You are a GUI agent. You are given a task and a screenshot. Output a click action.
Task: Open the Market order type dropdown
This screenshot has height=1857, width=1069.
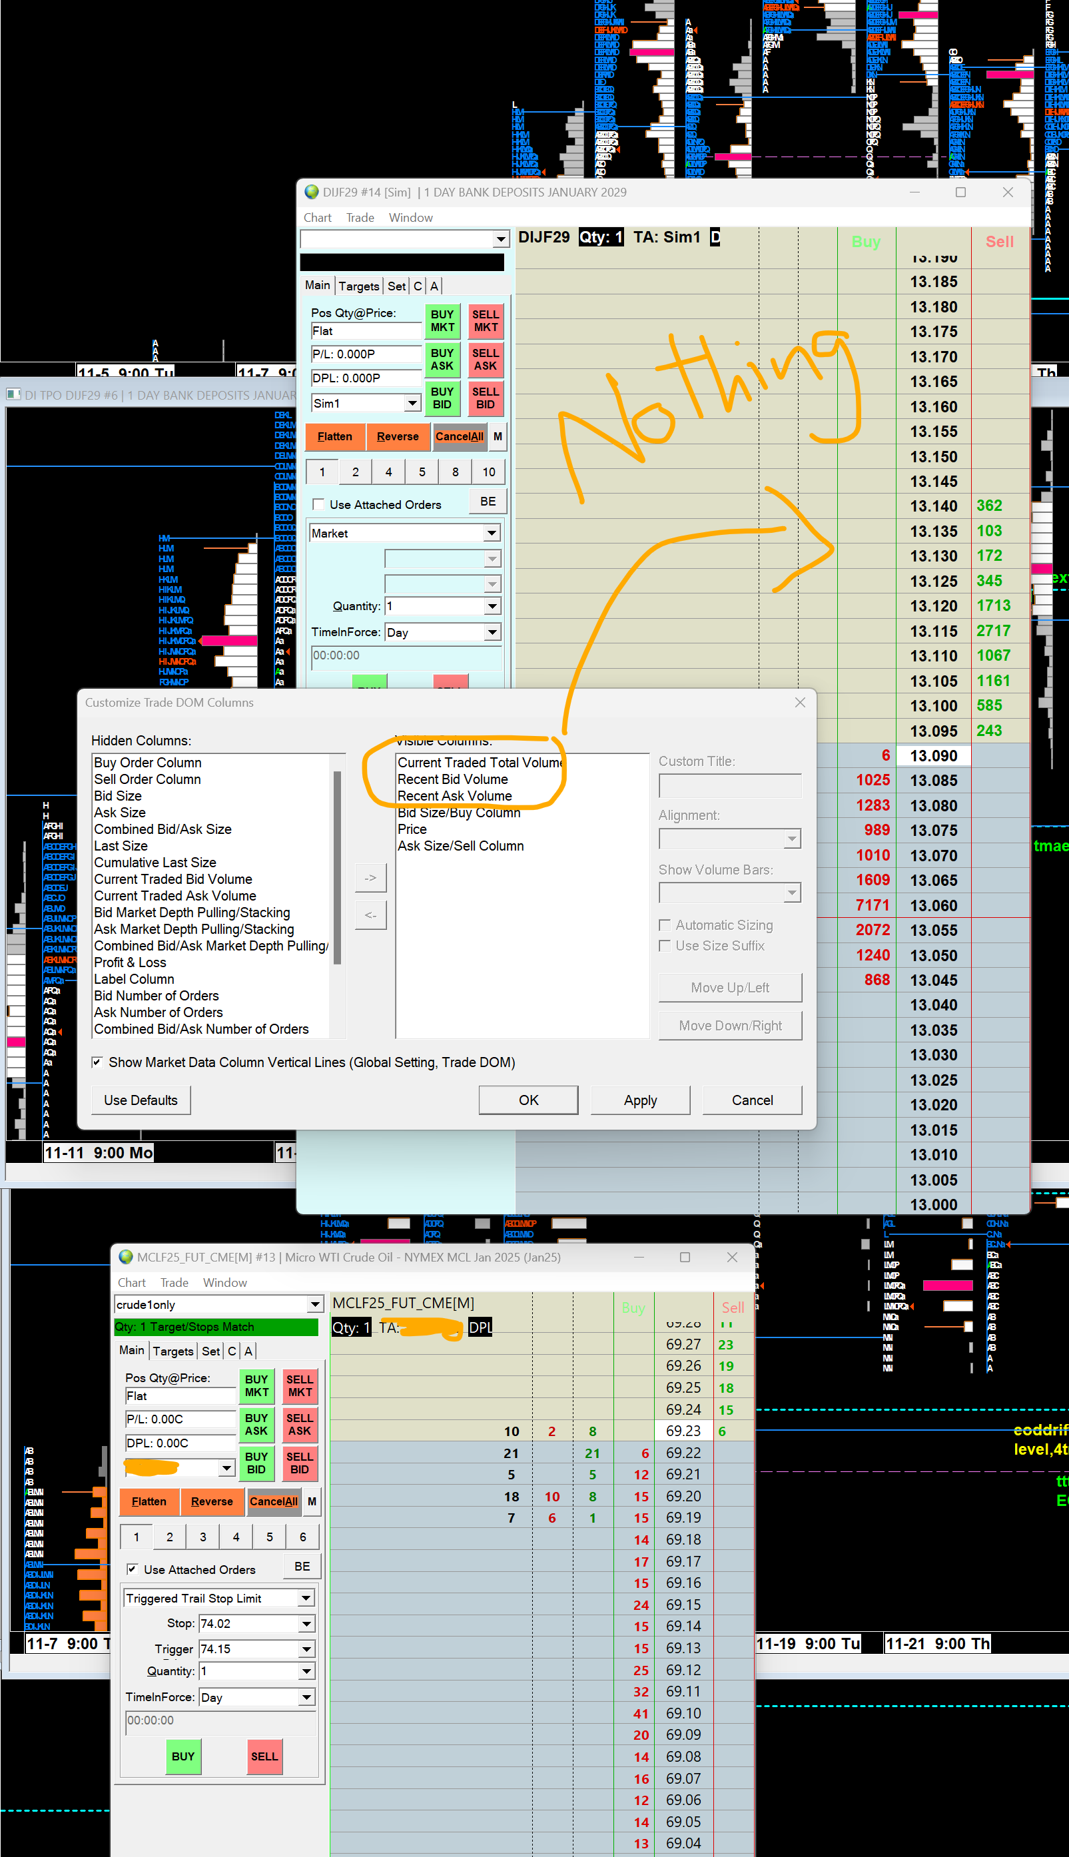pyautogui.click(x=492, y=534)
